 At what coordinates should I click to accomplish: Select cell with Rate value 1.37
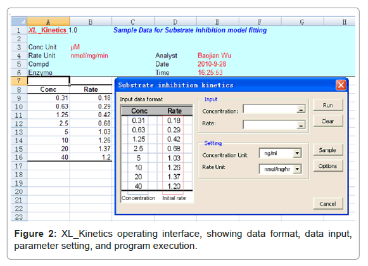point(91,149)
